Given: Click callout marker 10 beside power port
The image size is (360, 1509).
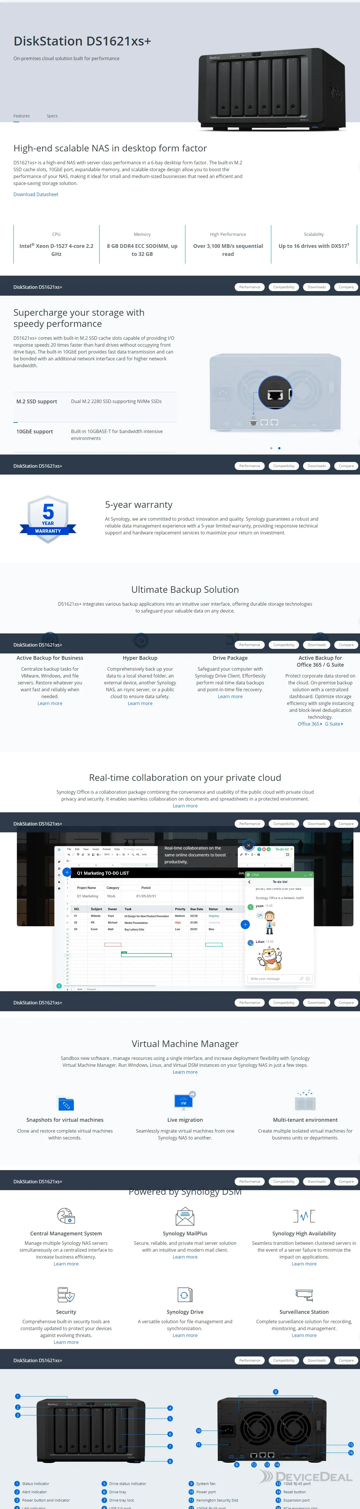Looking at the screenshot, I should 198,1431.
